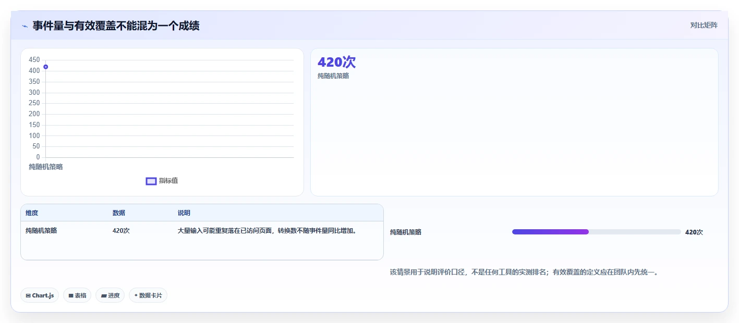The width and height of the screenshot is (739, 323).
Task: Click the 对比矩阵 label in header
Action: (704, 26)
